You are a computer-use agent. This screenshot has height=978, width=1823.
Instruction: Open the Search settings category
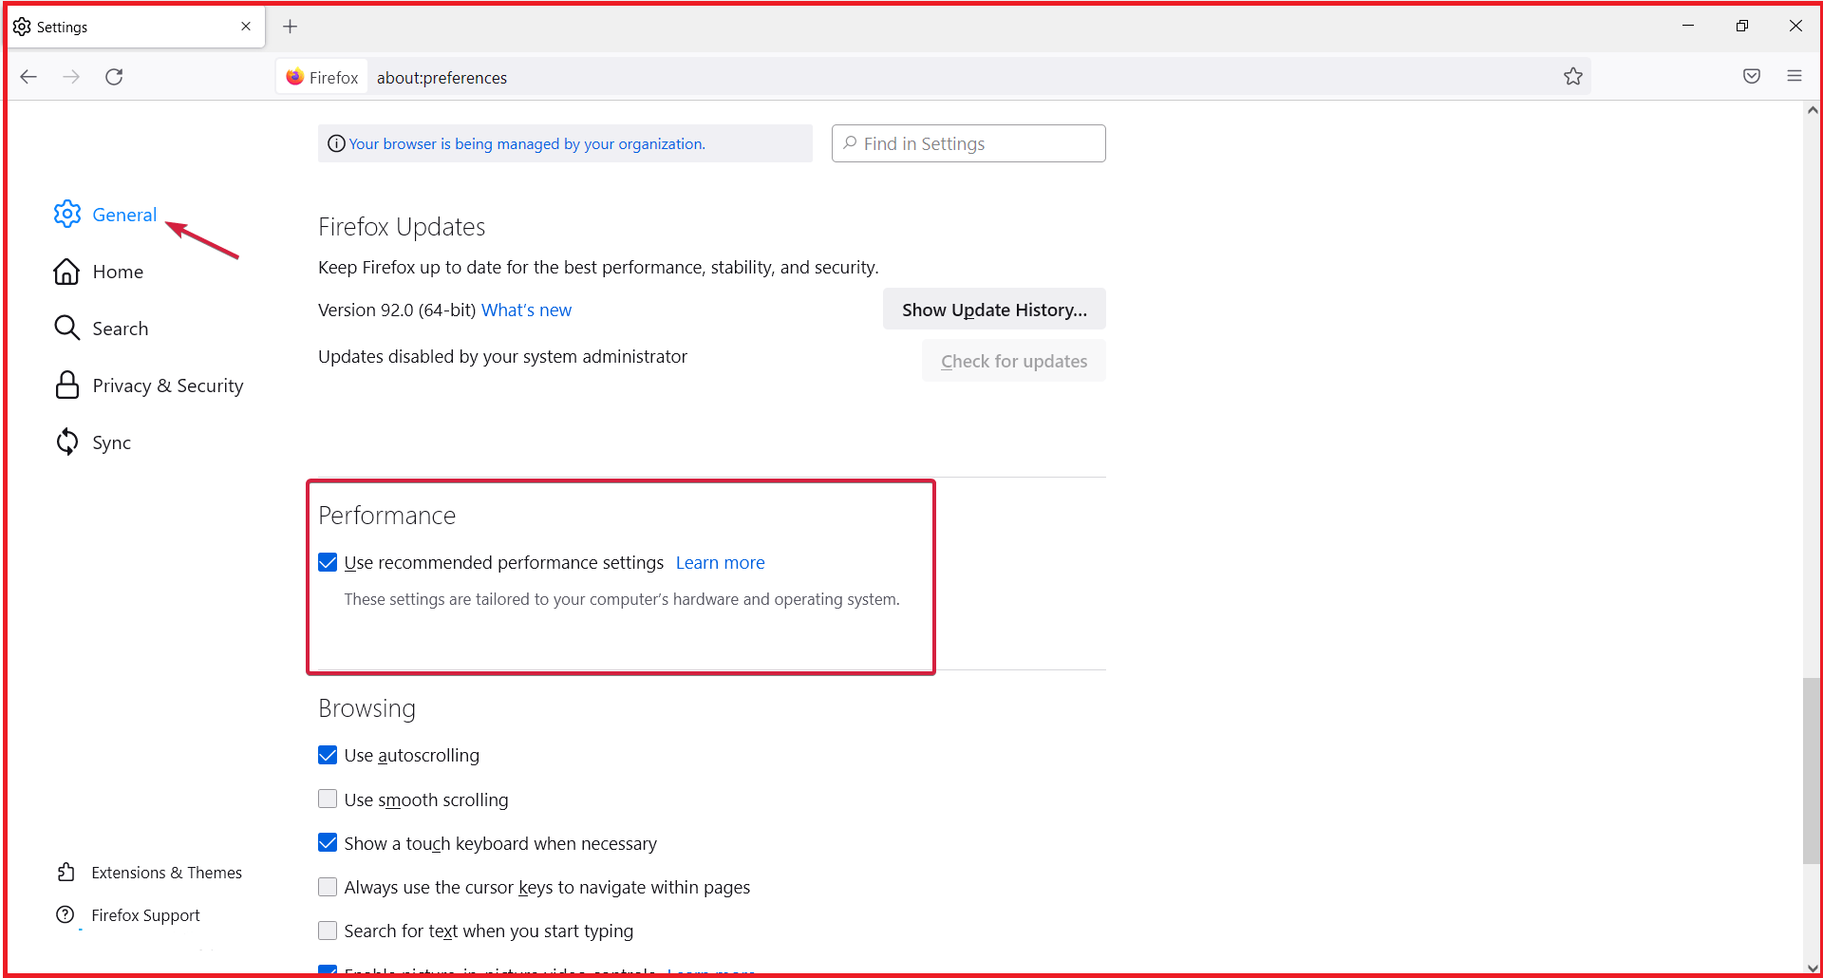pos(102,329)
